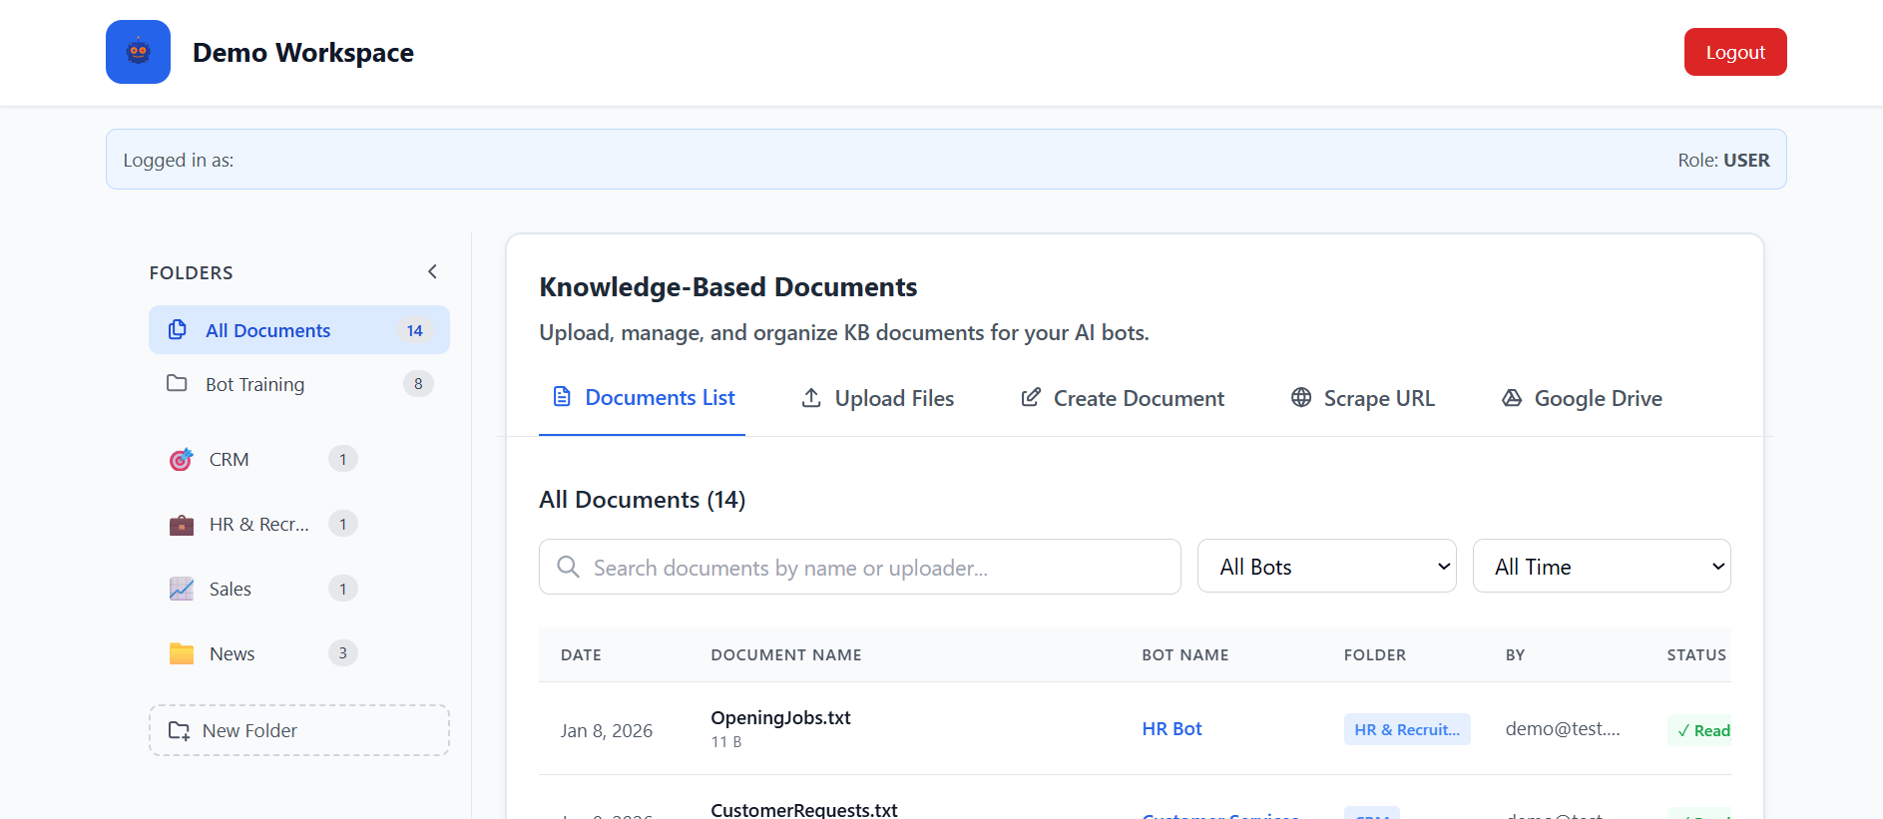This screenshot has width=1883, height=819.
Task: Click the Folder column header
Action: click(1375, 655)
